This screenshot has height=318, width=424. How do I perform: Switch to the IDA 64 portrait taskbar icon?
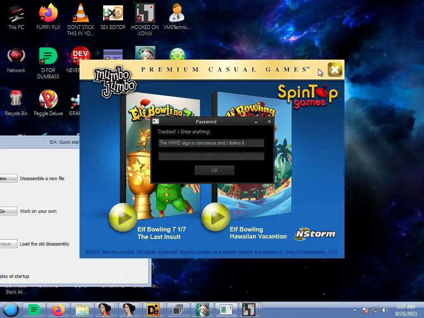point(105,310)
